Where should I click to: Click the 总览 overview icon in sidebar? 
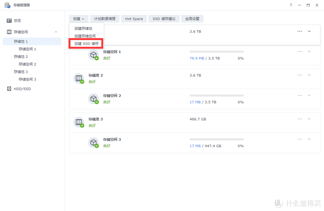click(x=9, y=21)
